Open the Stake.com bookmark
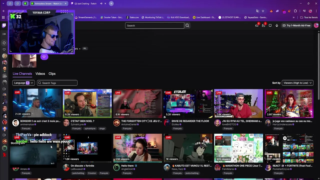The width and height of the screenshot is (320, 180). coord(132,17)
